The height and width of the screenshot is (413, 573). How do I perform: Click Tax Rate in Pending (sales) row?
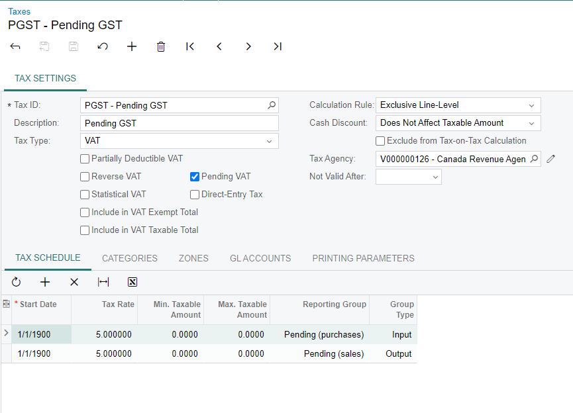coord(104,353)
